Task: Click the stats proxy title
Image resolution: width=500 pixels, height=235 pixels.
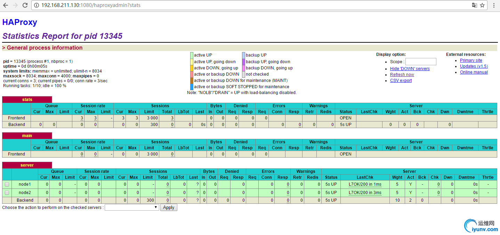Action: click(x=27, y=100)
